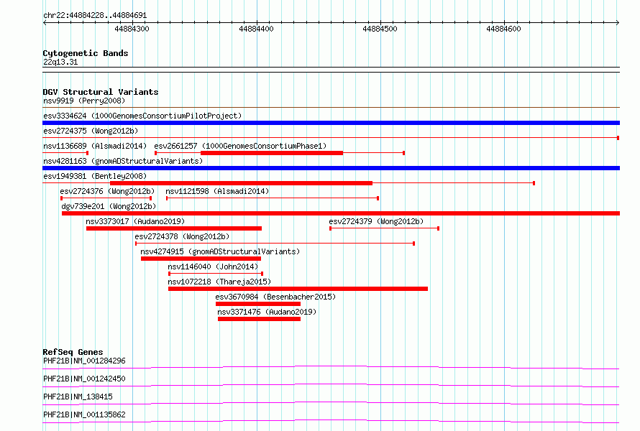Click the ruler's right arrow end

618,23
